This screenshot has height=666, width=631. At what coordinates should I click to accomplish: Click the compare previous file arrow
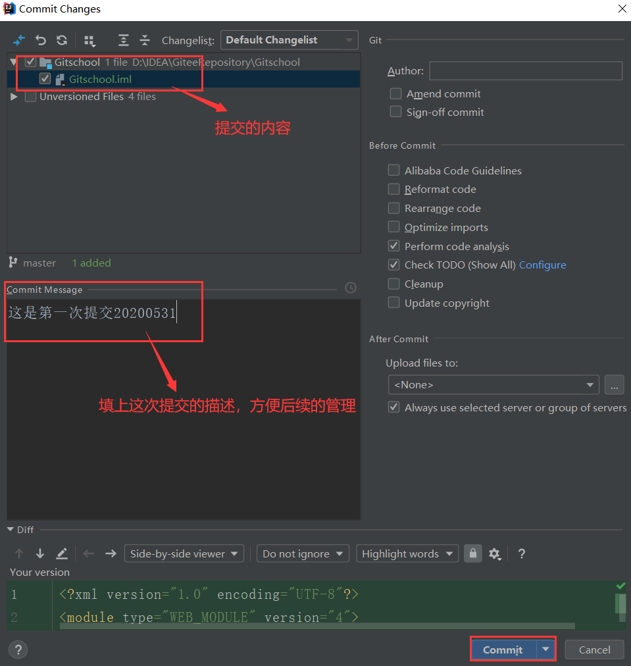click(89, 553)
